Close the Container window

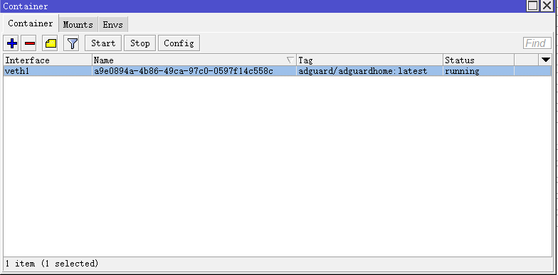pyautogui.click(x=547, y=6)
